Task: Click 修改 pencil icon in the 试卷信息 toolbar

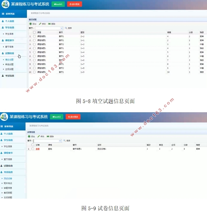Action: (x=38, y=136)
